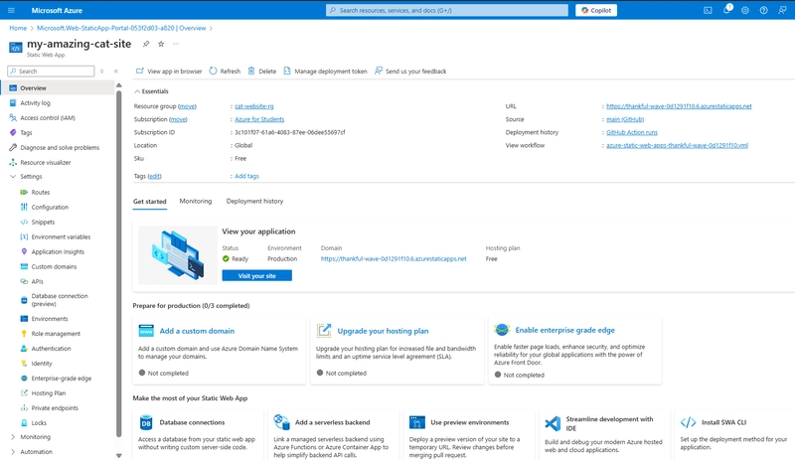795x460 pixels.
Task: Select the Get started tab
Action: (150, 202)
